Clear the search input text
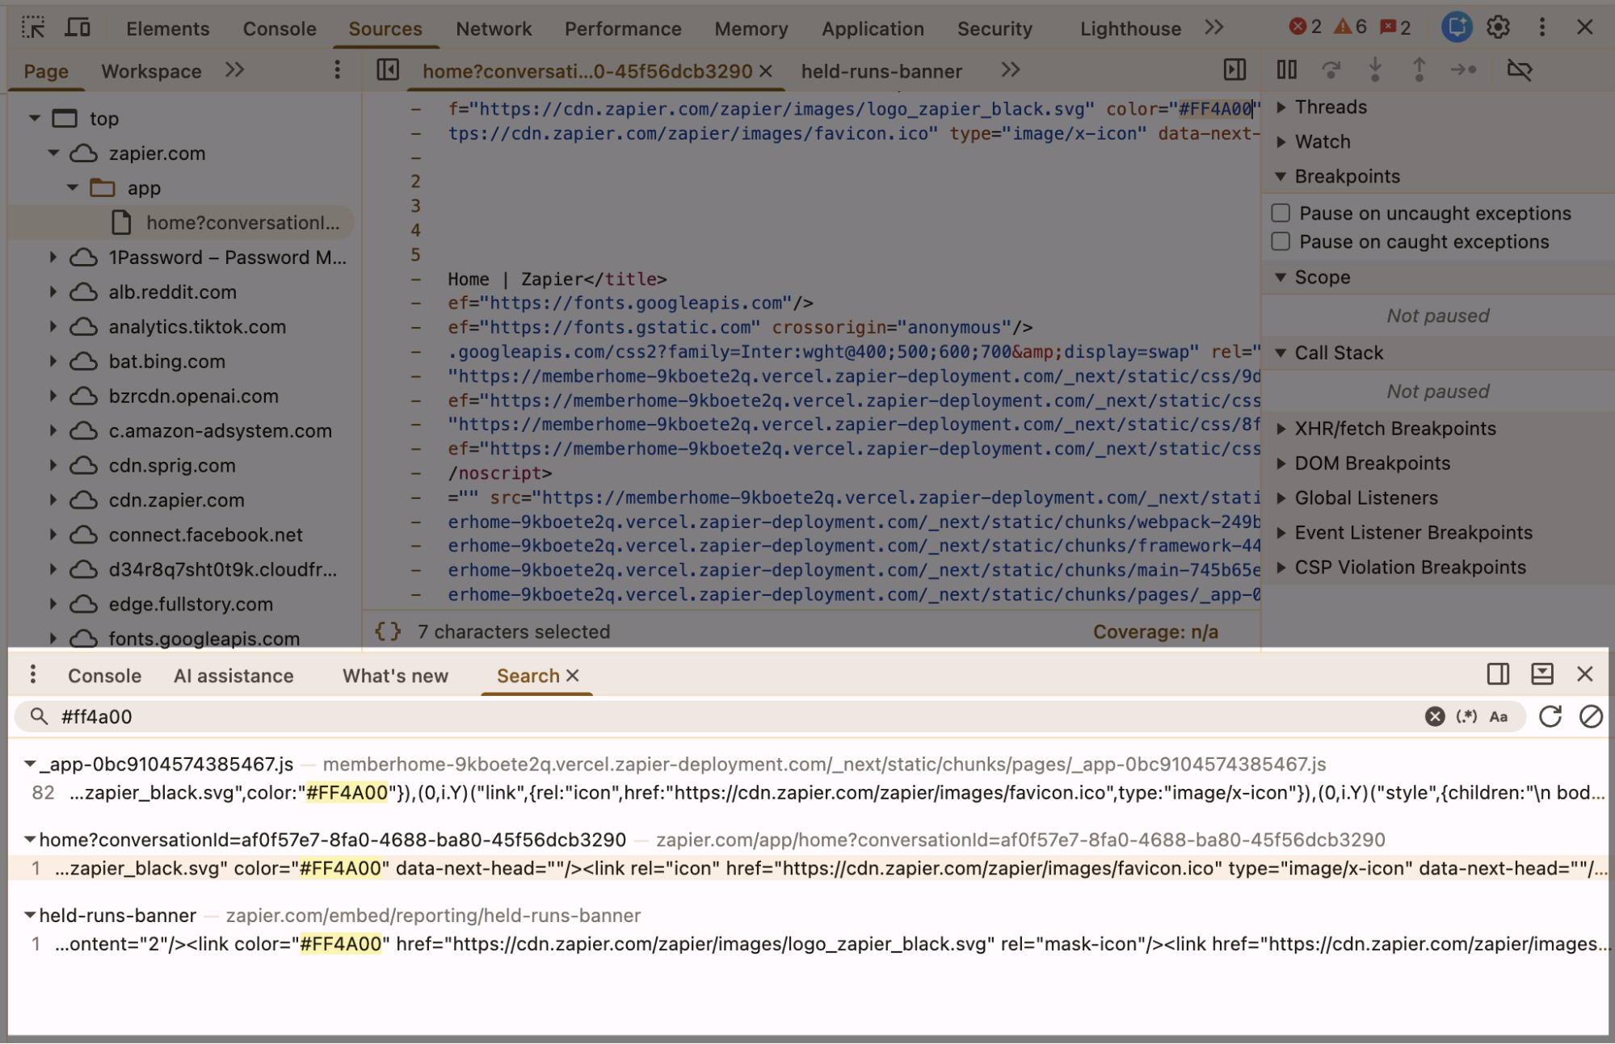The width and height of the screenshot is (1615, 1044). [1435, 716]
